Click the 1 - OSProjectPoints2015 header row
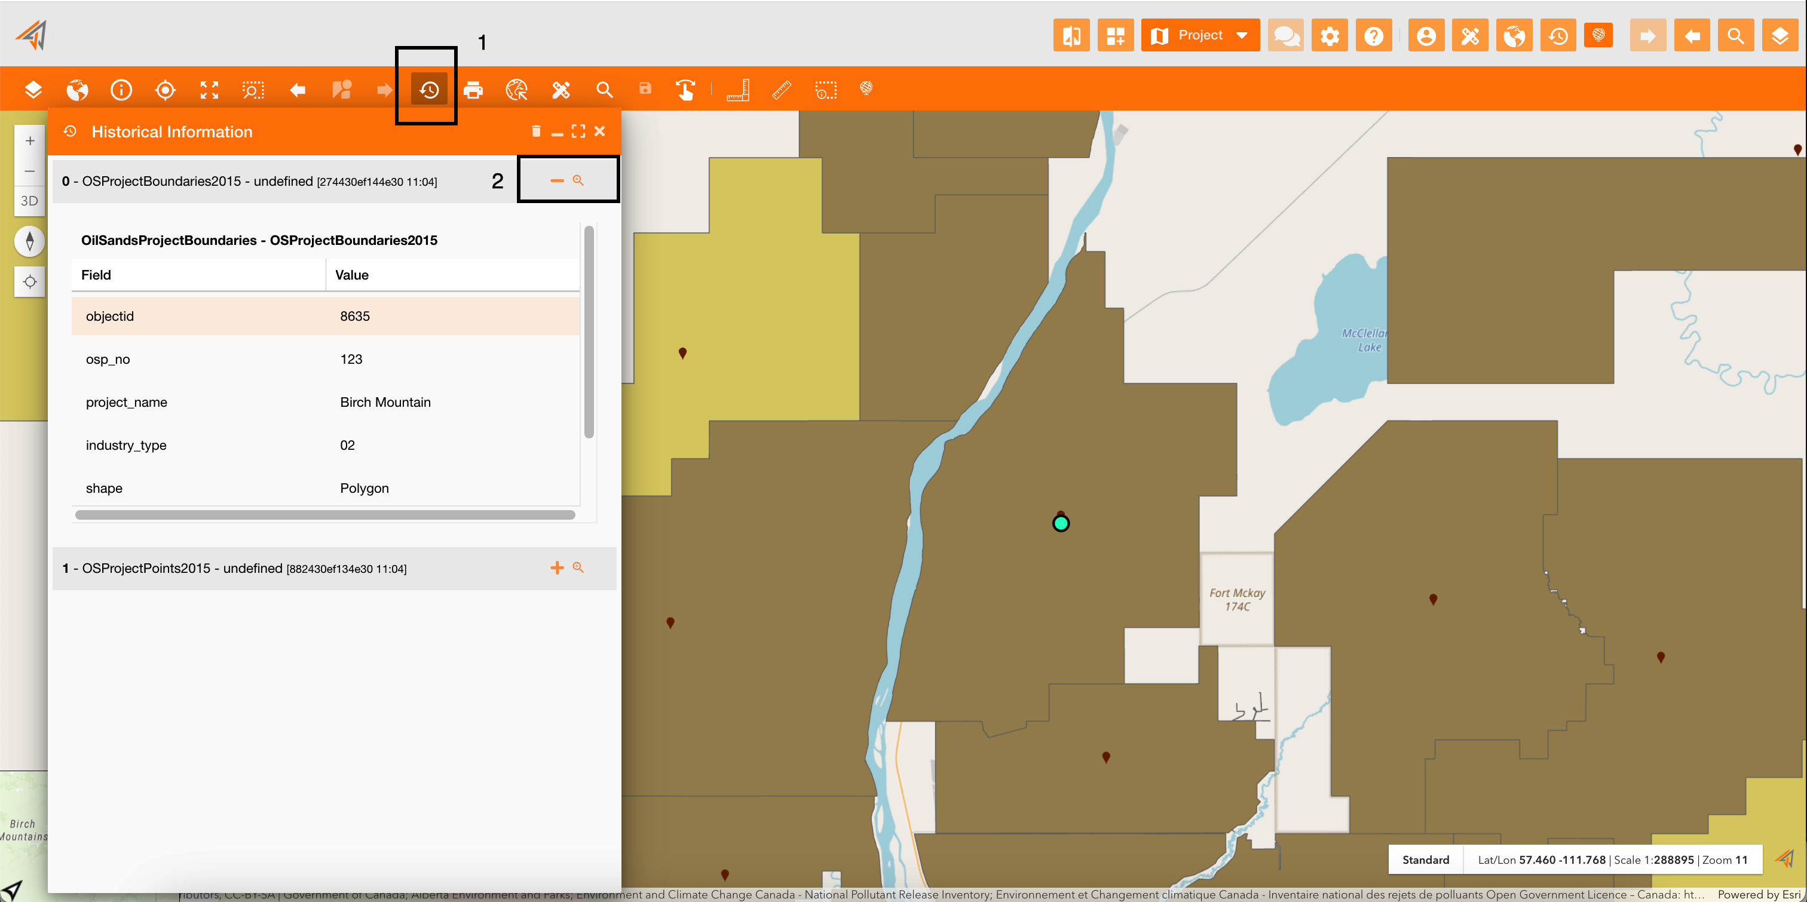This screenshot has width=1807, height=902. click(x=334, y=569)
